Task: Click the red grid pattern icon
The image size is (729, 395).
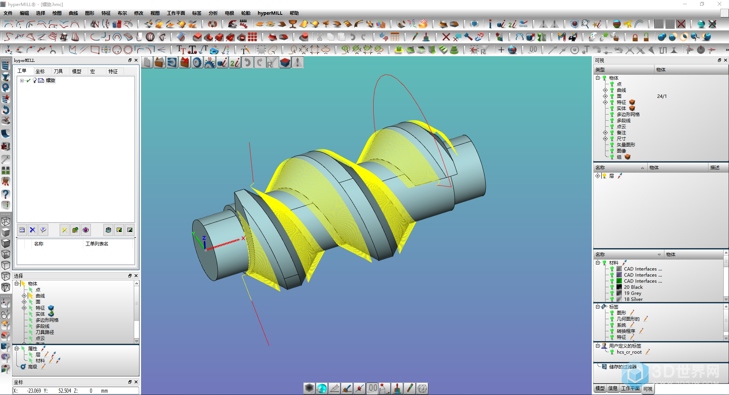Action: tap(252, 37)
